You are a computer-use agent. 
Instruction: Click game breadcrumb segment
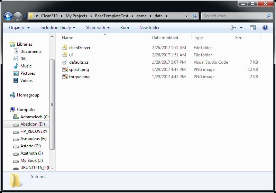141,16
